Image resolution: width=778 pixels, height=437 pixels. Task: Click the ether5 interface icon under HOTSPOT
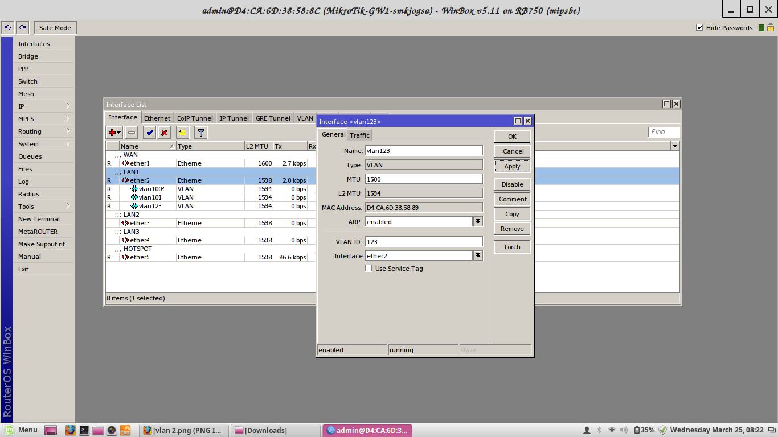point(125,257)
